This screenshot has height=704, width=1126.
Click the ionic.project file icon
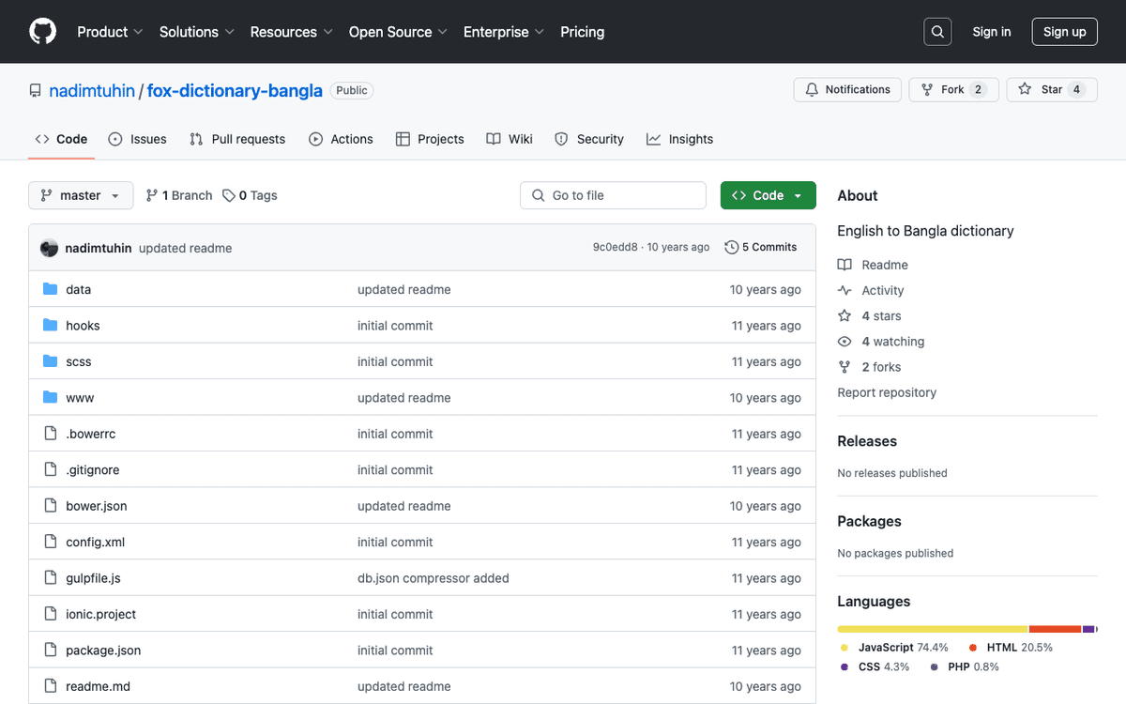pyautogui.click(x=51, y=614)
